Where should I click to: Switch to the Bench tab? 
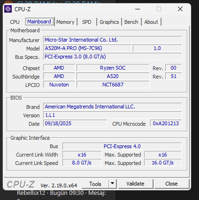pos(131,22)
